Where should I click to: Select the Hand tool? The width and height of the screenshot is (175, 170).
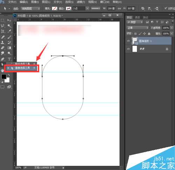tap(2, 70)
